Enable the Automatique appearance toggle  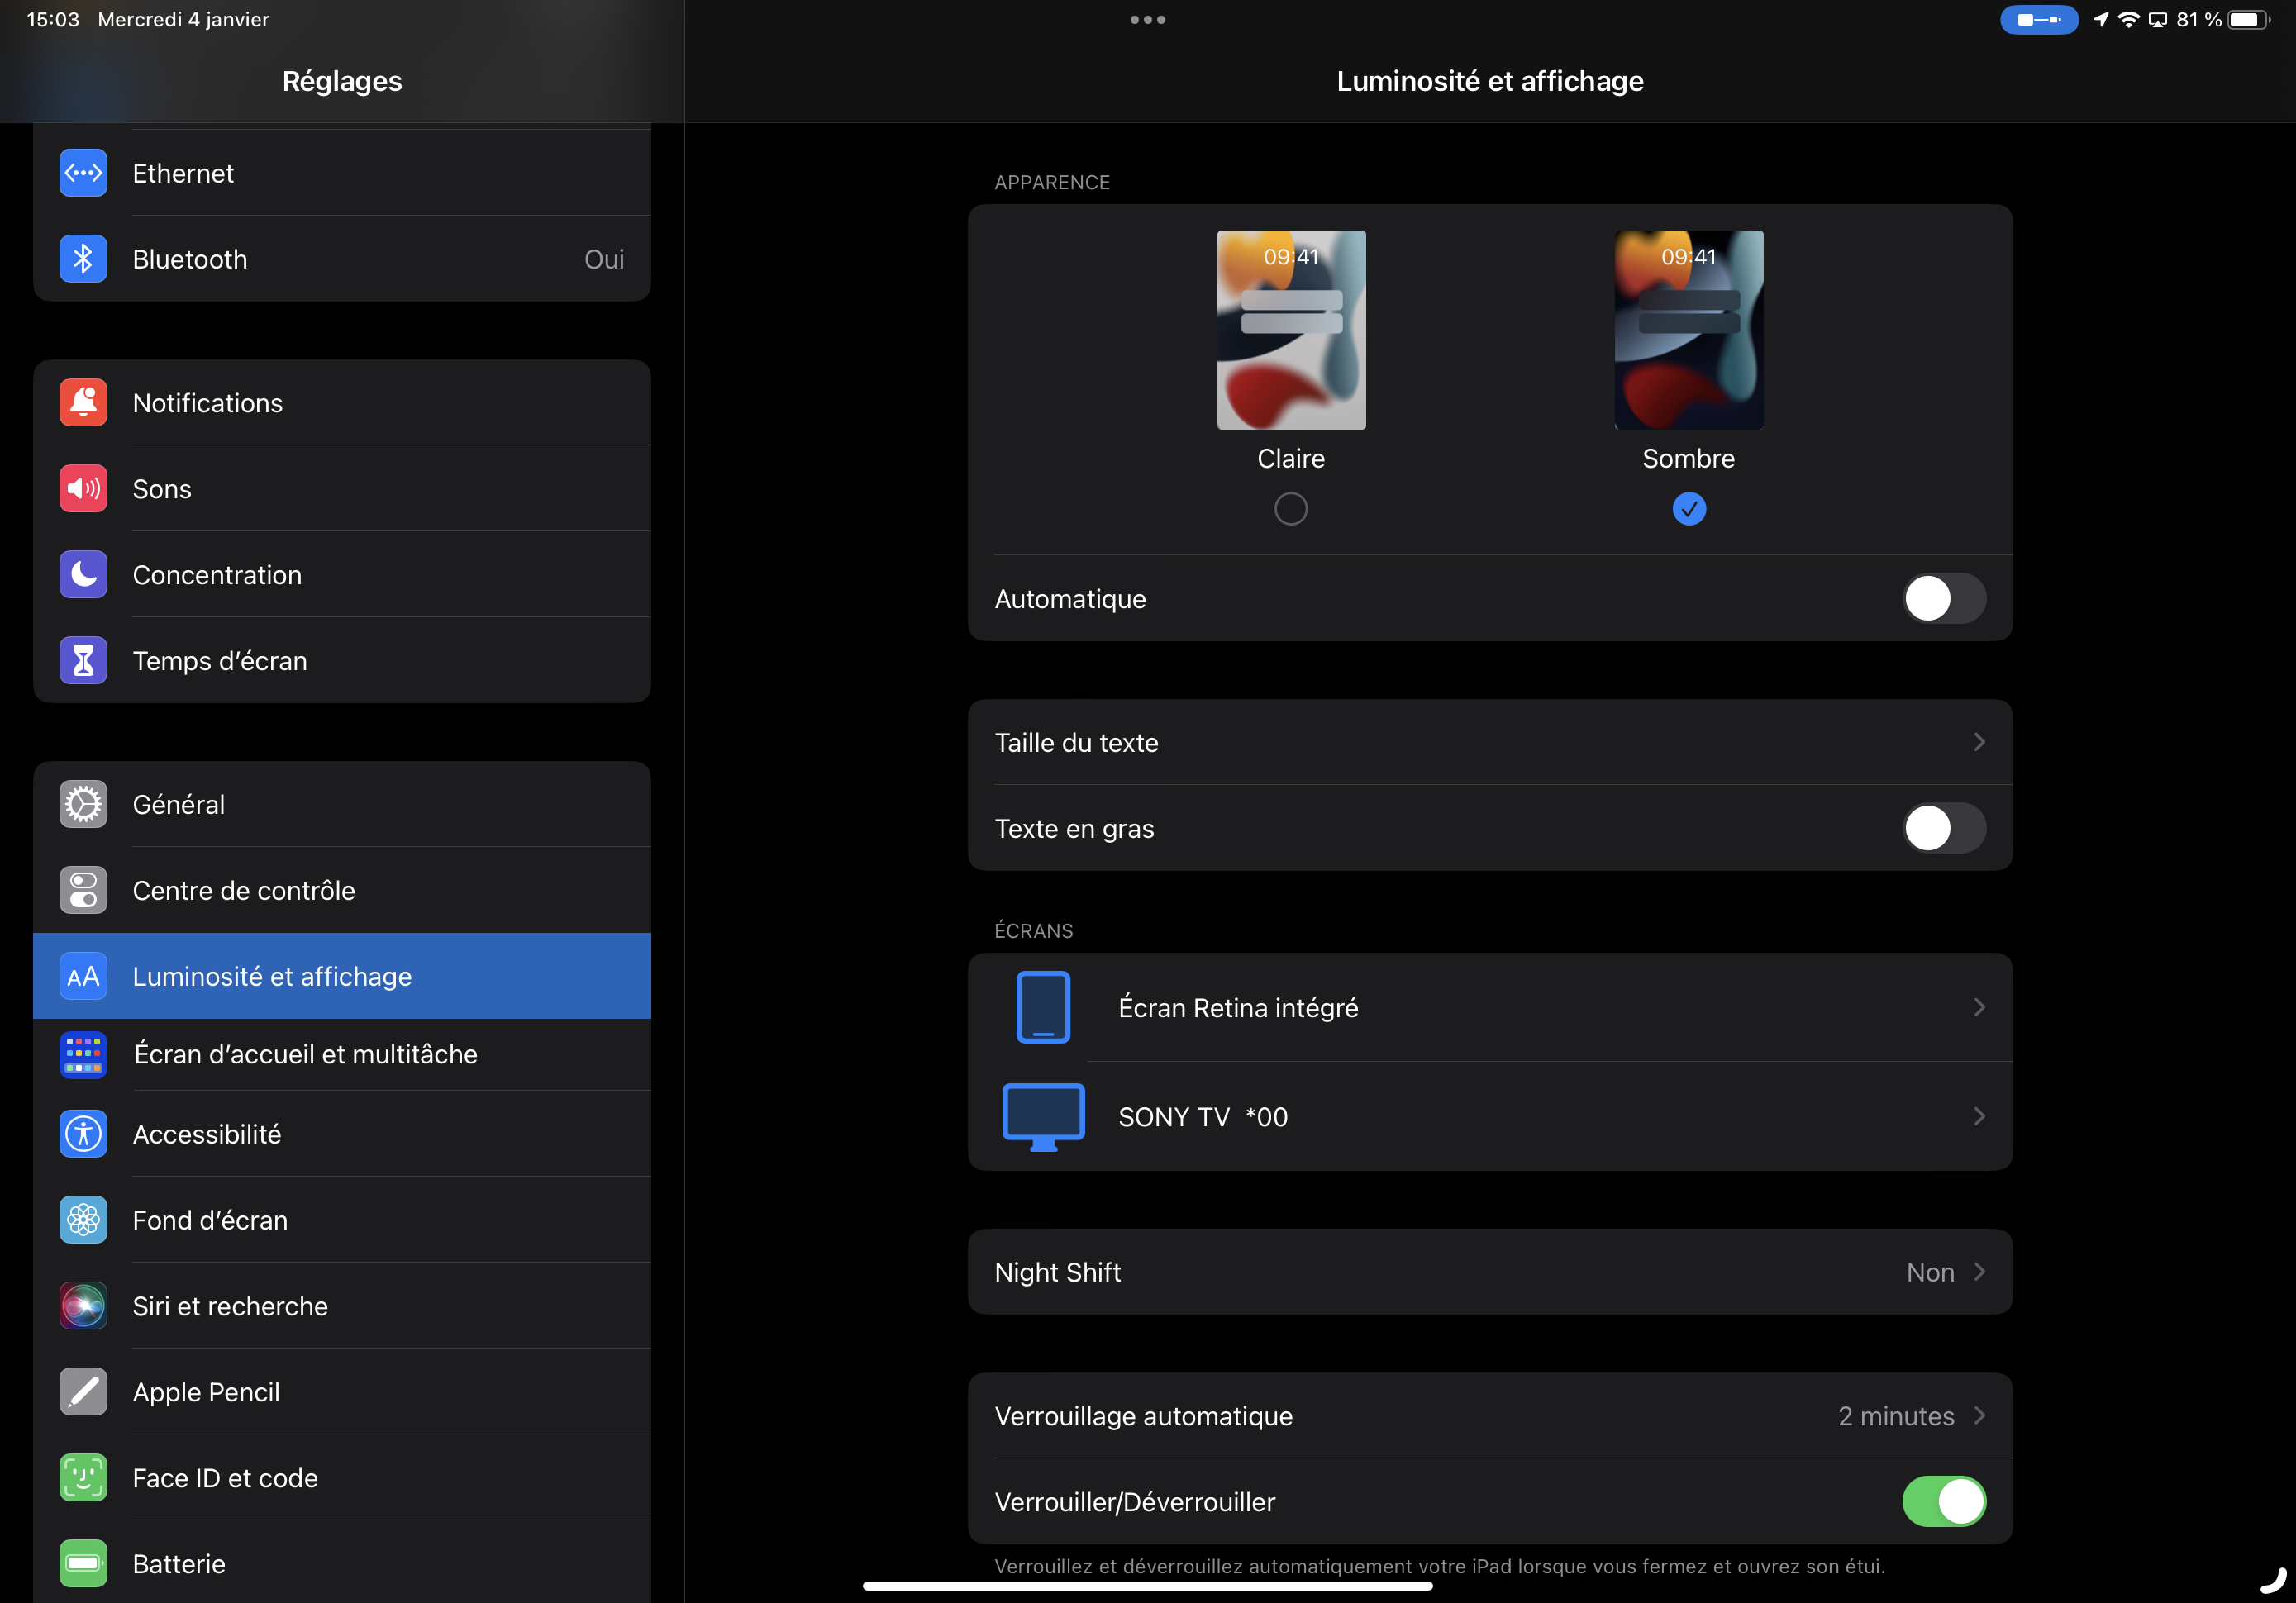(1943, 598)
